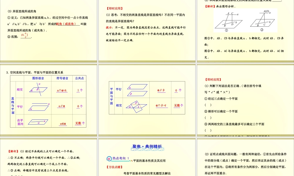Click the line (1) 经过不共线的三点可以确定一个平面

tap(47, 151)
